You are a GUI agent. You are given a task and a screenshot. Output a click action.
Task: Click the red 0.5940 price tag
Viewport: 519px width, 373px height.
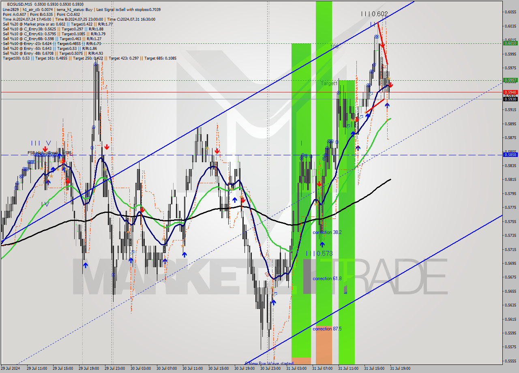pos(510,92)
